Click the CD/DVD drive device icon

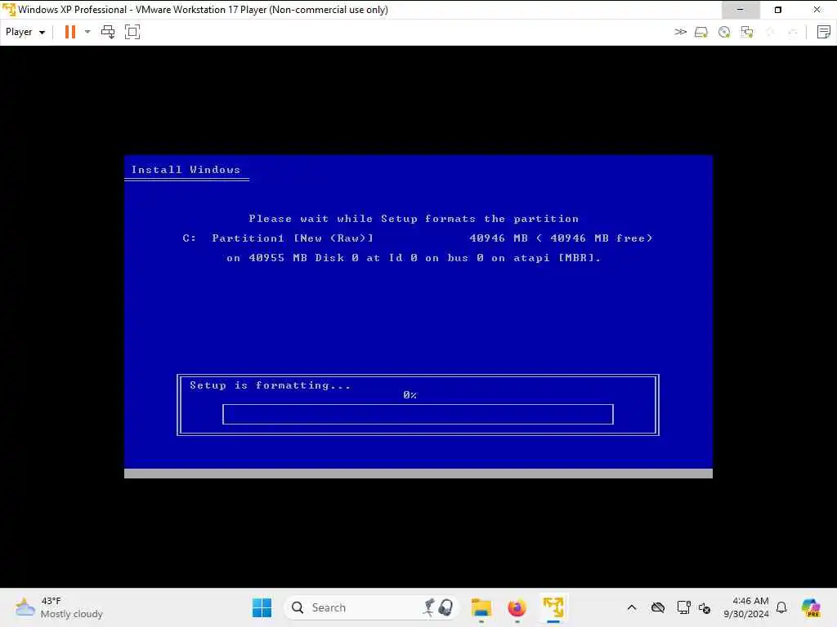tap(724, 32)
